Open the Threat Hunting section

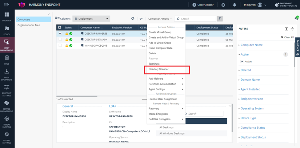coord(7,122)
